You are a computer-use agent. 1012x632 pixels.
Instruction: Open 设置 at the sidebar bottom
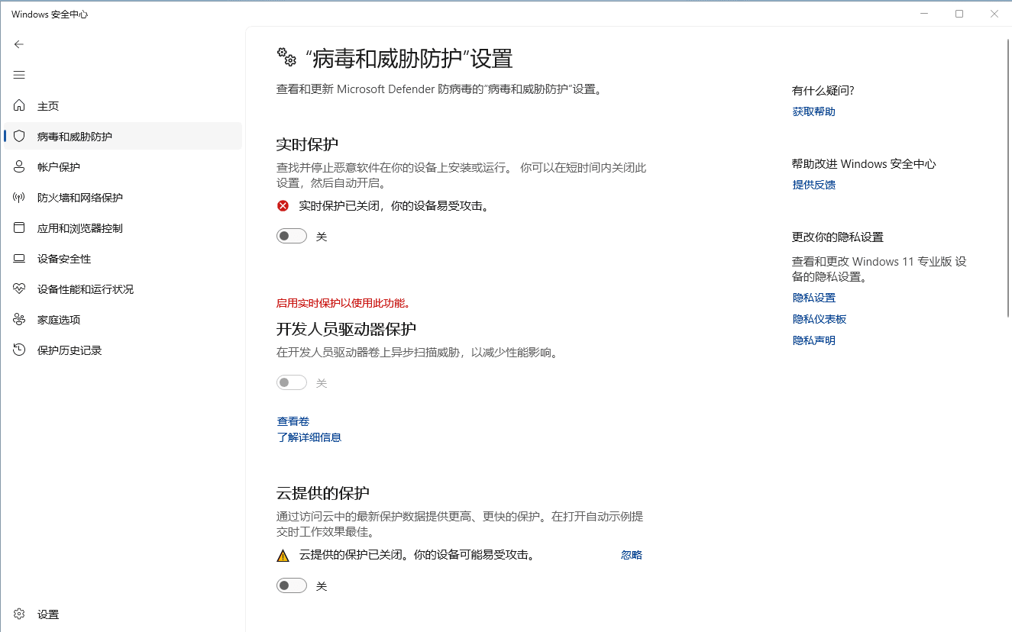(123, 614)
